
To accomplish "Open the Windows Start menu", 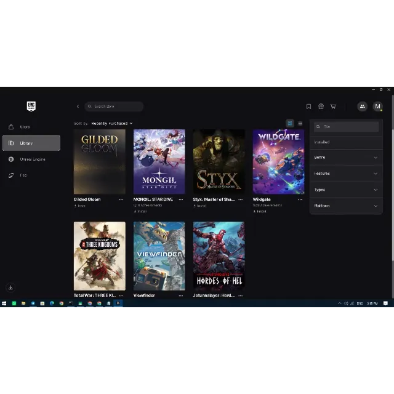I will tap(4, 304).
